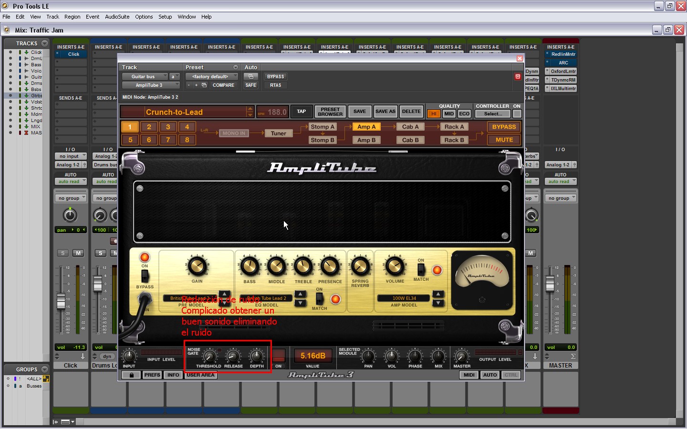Click the plugin window target button

(x=518, y=76)
